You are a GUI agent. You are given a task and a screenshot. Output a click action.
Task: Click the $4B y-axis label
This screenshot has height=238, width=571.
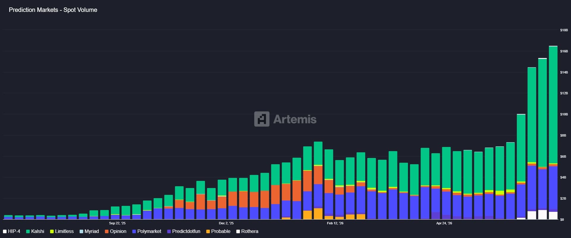tap(563, 177)
